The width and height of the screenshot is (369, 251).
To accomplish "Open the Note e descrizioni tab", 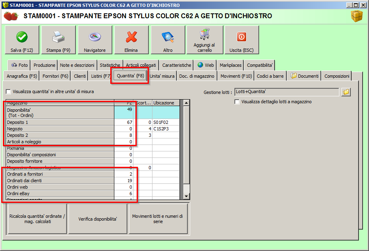I will point(77,65).
